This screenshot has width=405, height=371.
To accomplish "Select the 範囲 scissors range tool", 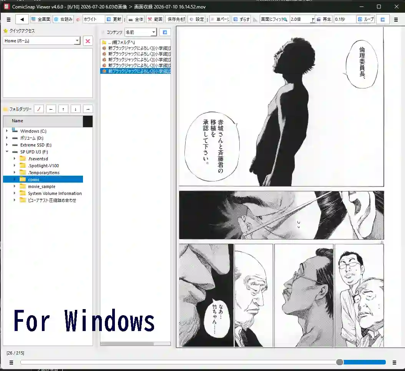I will 155,19.
